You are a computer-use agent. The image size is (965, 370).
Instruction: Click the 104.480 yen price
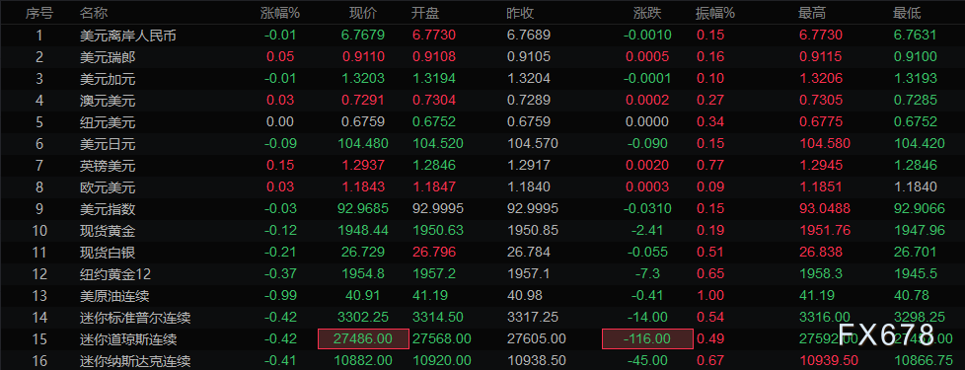(x=363, y=144)
